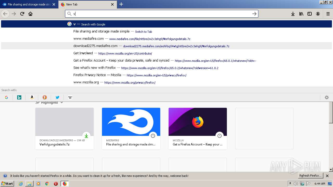333x187 pixels.
Task: Select 'v — Search with Google' suggestion
Action: [166, 24]
